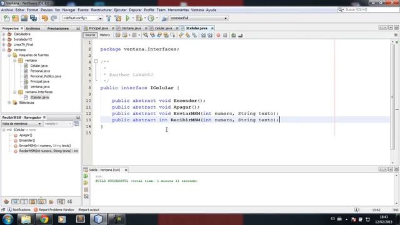Click the Comment icon in editor toolbar
Screen dimensions: 400x225
click(233, 35)
